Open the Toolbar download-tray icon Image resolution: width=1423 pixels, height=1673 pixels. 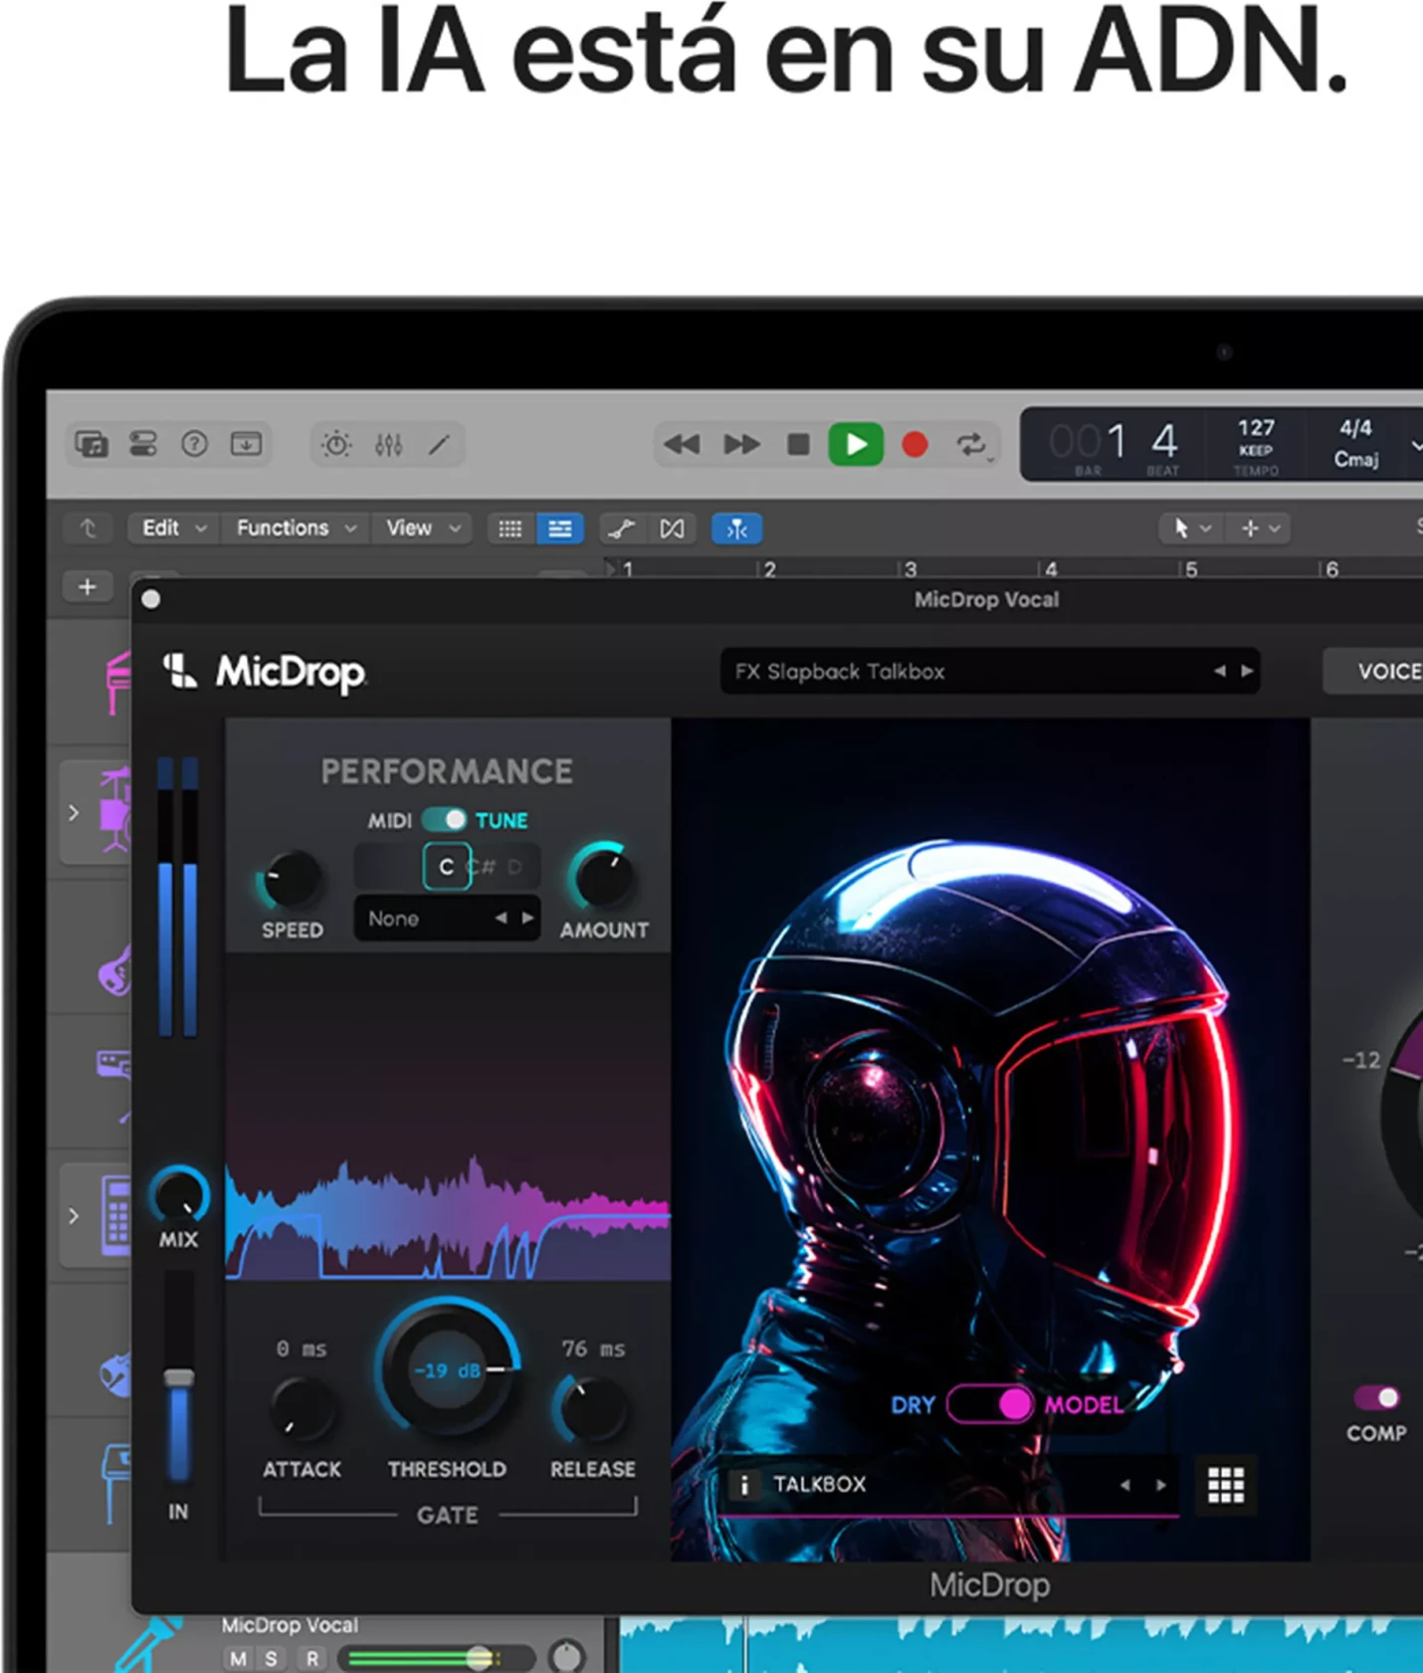246,444
